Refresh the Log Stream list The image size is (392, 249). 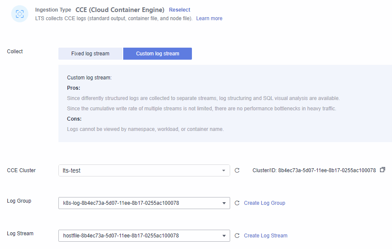pos(237,236)
